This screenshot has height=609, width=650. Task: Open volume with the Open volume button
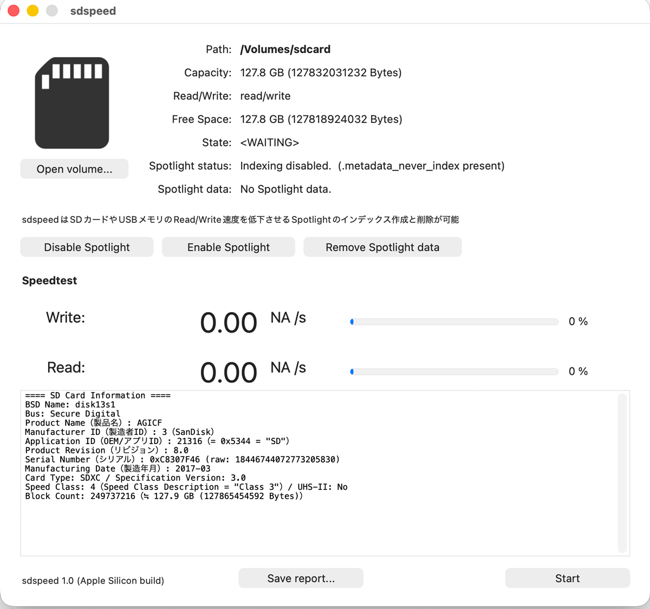point(74,169)
